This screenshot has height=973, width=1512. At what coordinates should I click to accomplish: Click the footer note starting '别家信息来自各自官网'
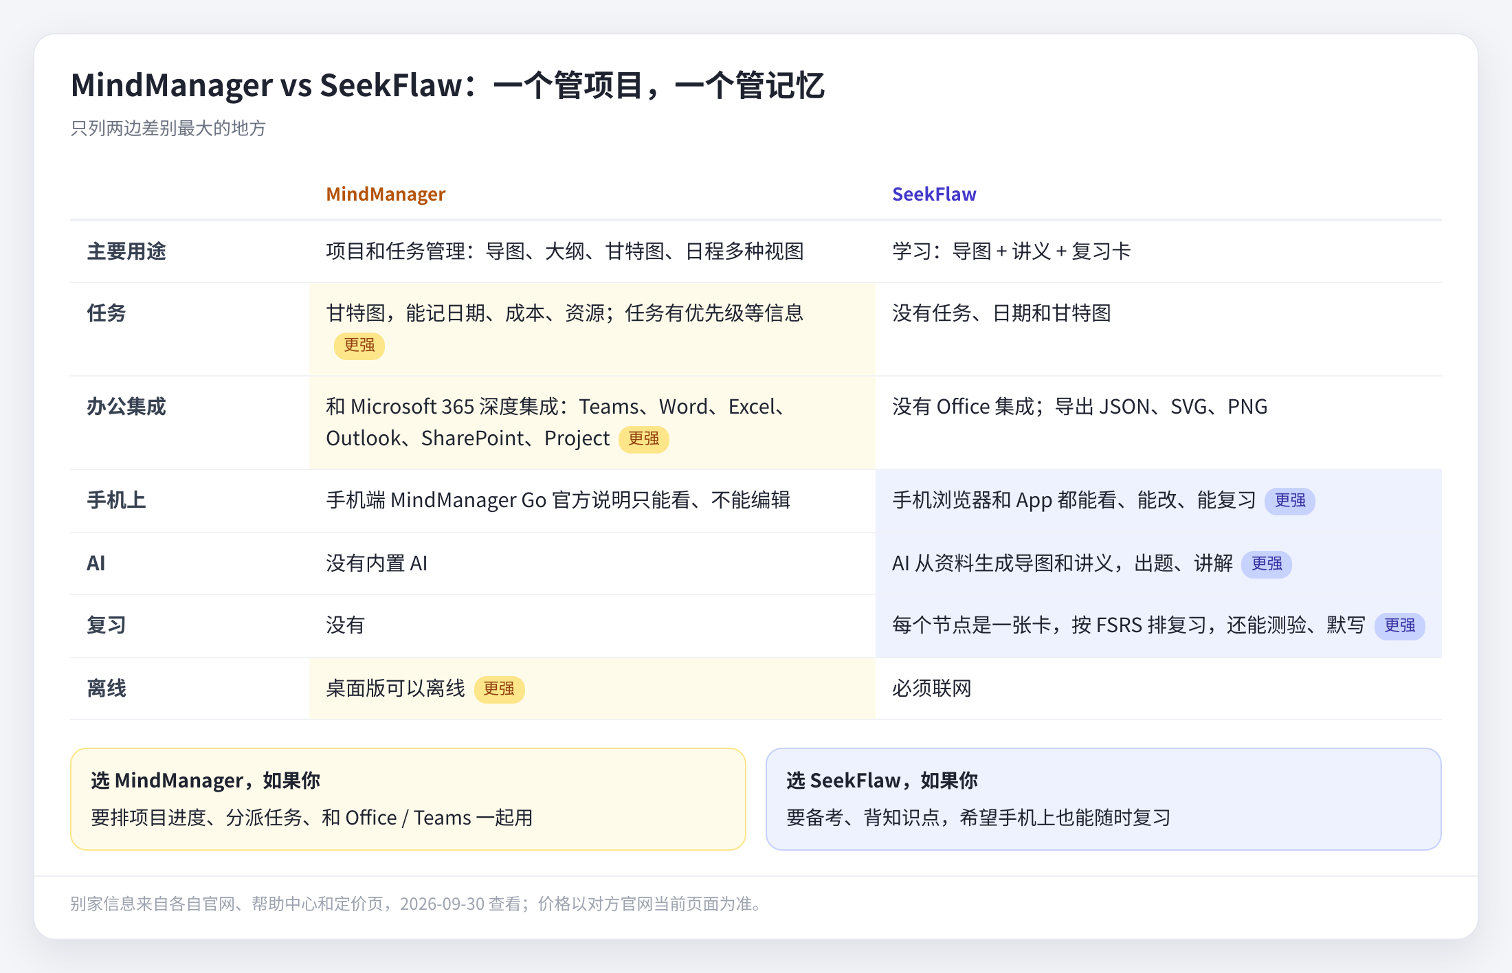(x=418, y=904)
